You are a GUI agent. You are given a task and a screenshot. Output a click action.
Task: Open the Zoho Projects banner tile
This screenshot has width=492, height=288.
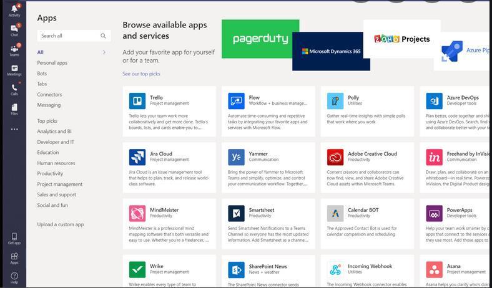[x=402, y=39]
